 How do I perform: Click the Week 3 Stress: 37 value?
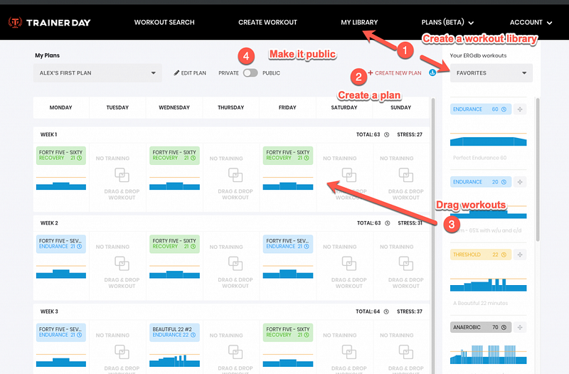point(410,311)
